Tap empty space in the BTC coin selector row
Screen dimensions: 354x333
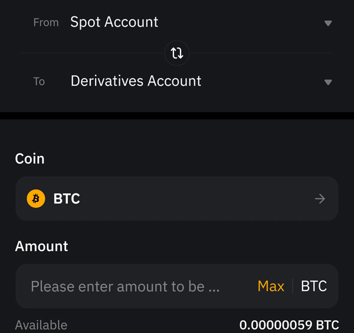tap(196, 199)
